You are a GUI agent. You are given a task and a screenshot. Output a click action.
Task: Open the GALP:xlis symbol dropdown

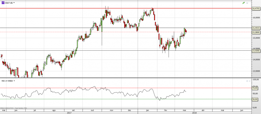click(14, 3)
